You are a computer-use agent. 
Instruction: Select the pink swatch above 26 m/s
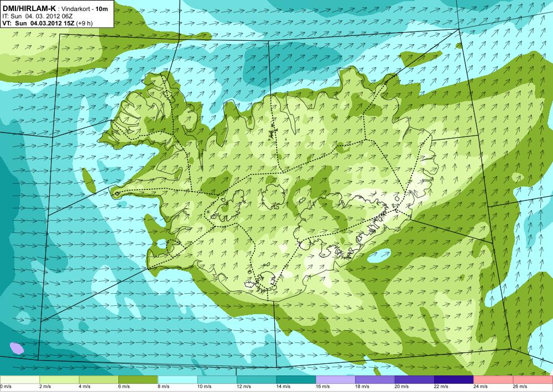(533, 380)
